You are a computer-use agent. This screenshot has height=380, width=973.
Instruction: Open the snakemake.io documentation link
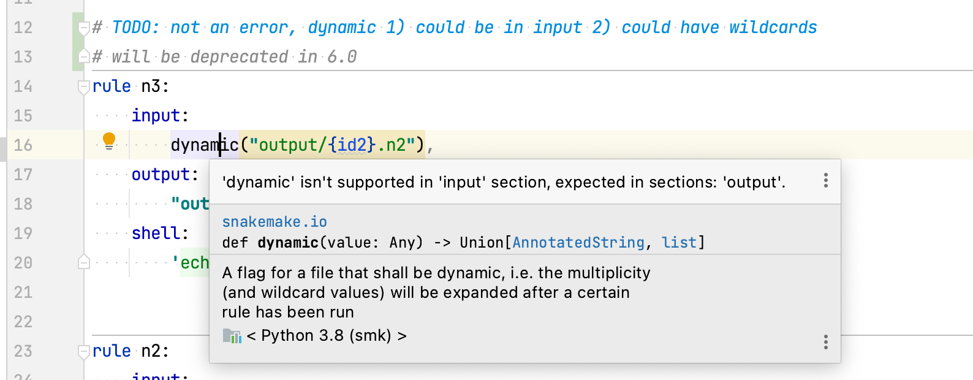click(274, 221)
